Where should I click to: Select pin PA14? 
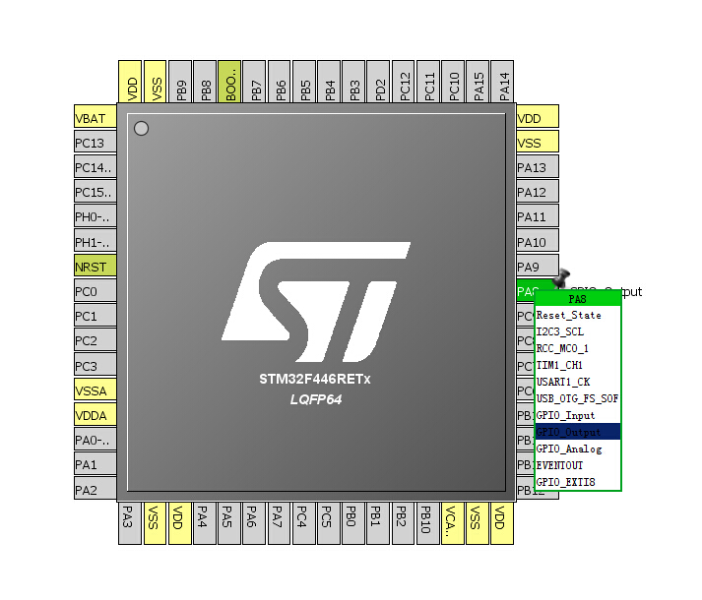point(502,82)
